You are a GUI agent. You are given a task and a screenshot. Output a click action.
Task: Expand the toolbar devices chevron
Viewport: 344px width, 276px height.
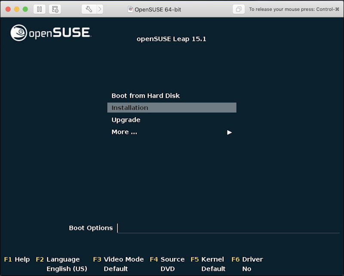click(x=100, y=9)
